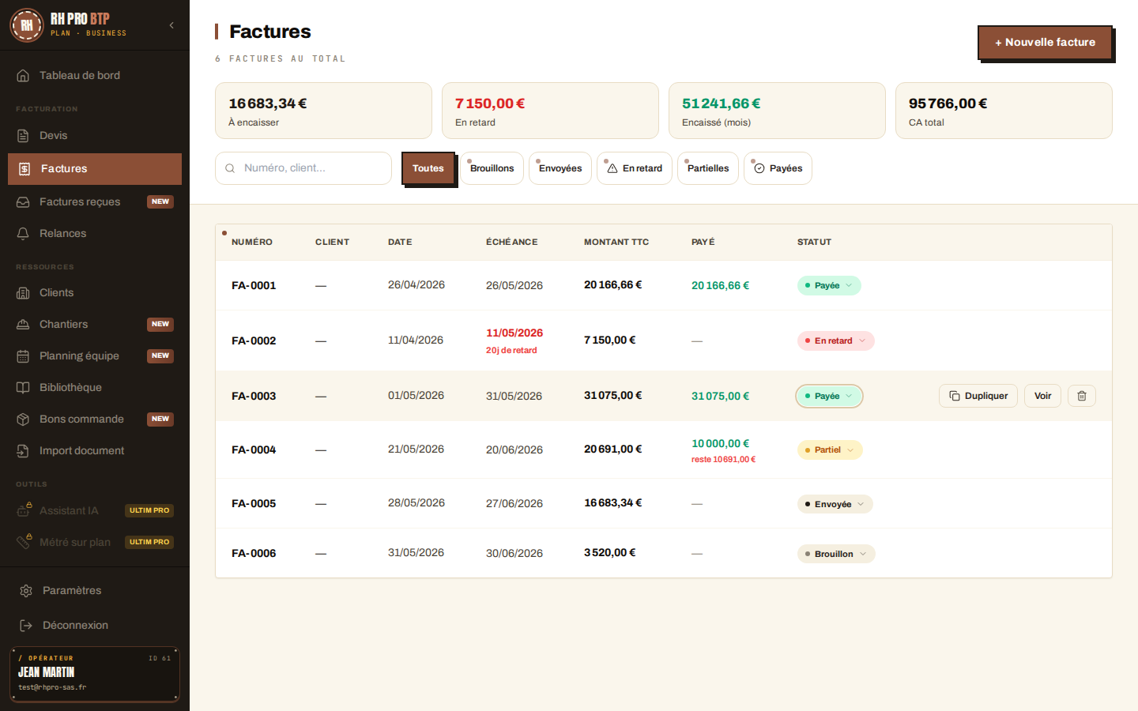Duplicate invoice FA-0003
This screenshot has width=1138, height=711.
coord(978,396)
